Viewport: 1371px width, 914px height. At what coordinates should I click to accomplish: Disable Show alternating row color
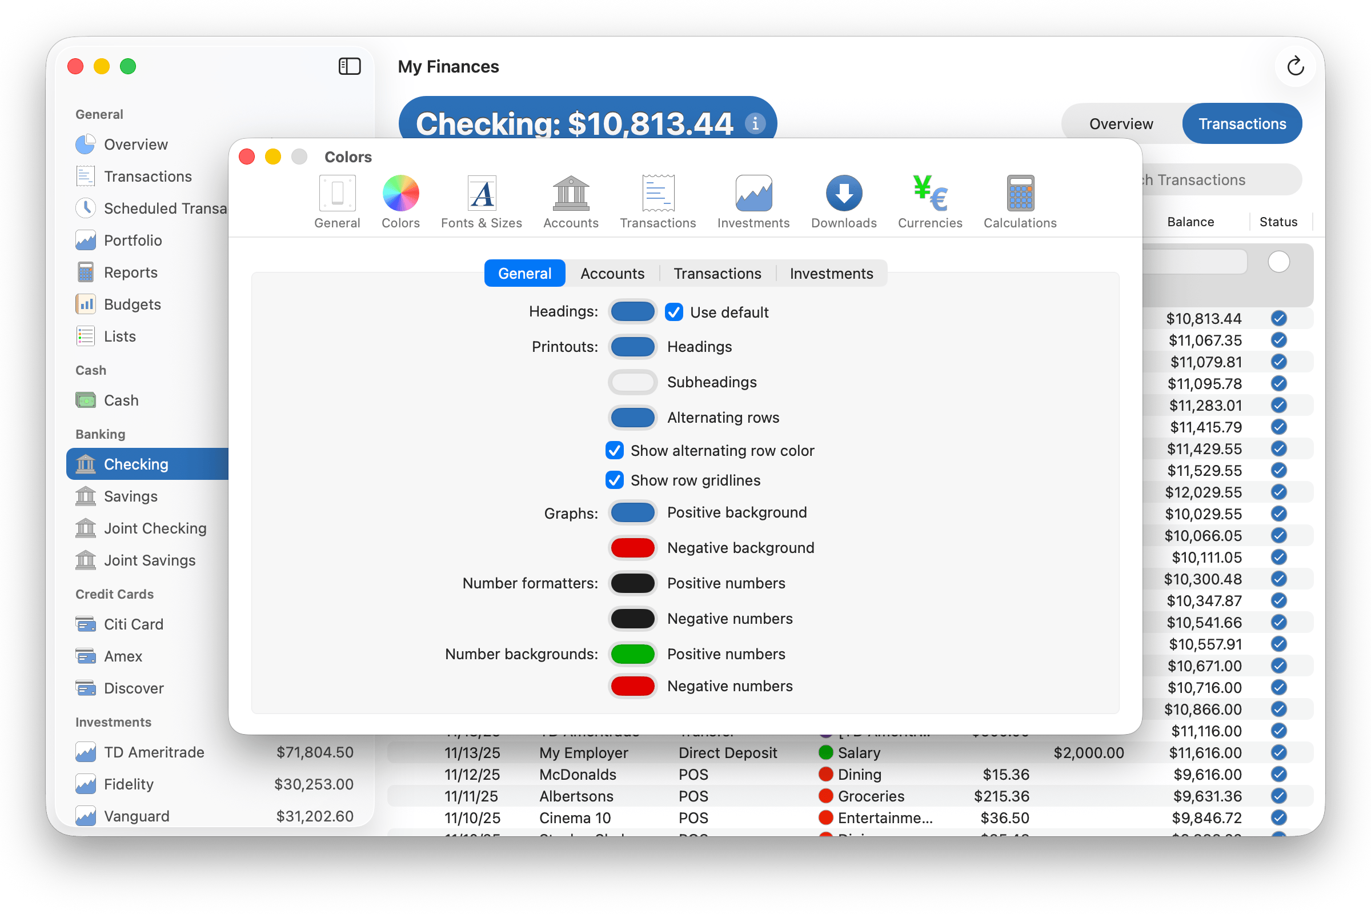tap(615, 451)
